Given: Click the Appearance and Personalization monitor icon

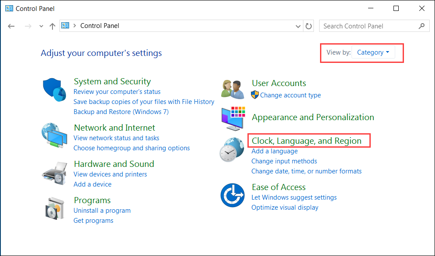Looking at the screenshot, I should 233,118.
